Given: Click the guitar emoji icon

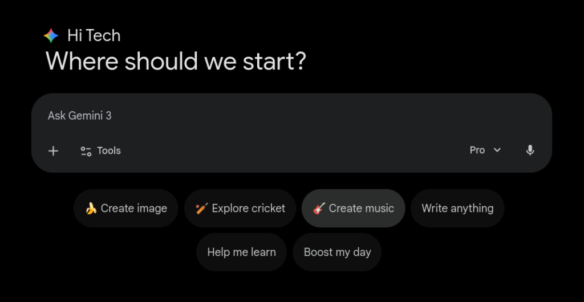Looking at the screenshot, I should pos(319,209).
